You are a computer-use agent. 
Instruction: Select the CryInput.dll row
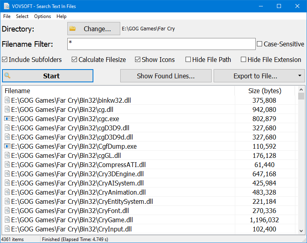click(150, 229)
